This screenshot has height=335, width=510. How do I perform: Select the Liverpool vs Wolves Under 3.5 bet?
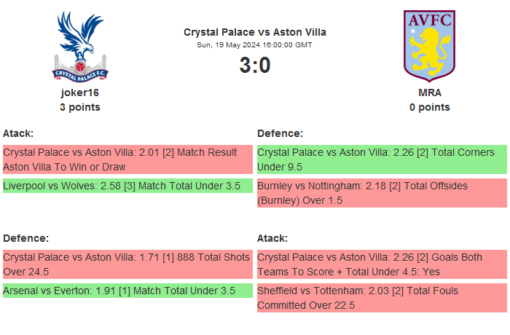pyautogui.click(x=127, y=186)
